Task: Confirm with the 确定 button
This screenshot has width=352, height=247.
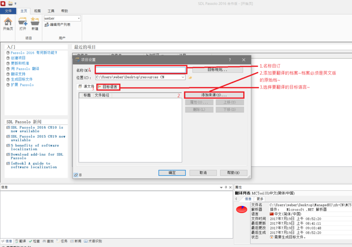Action: (x=172, y=173)
